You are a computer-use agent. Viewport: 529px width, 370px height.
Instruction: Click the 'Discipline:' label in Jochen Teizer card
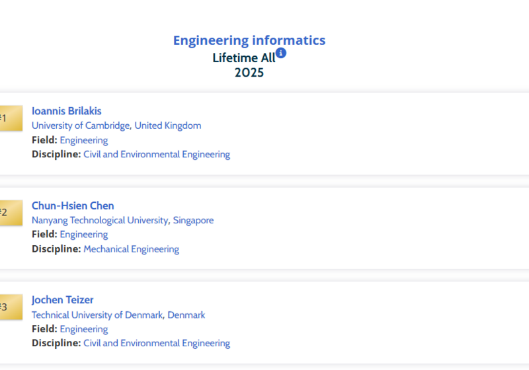tap(56, 343)
